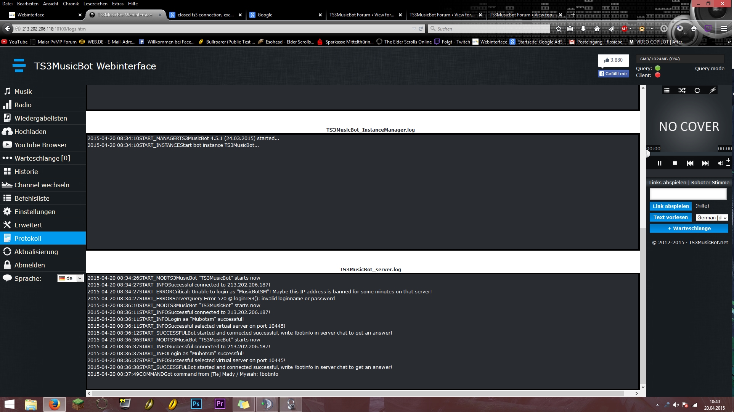
Task: Increase the volume with plus button
Action: click(728, 160)
